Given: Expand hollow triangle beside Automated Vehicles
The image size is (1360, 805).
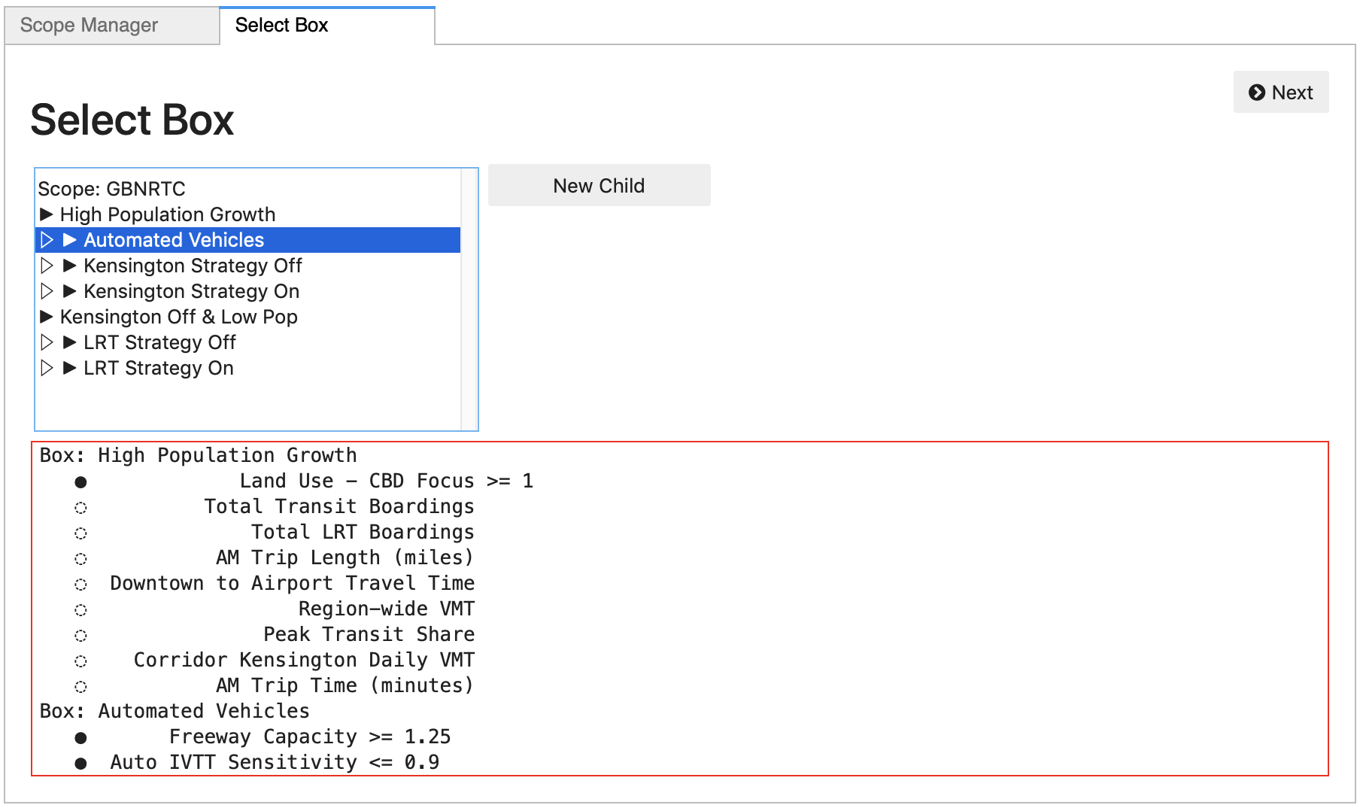Looking at the screenshot, I should coord(47,240).
